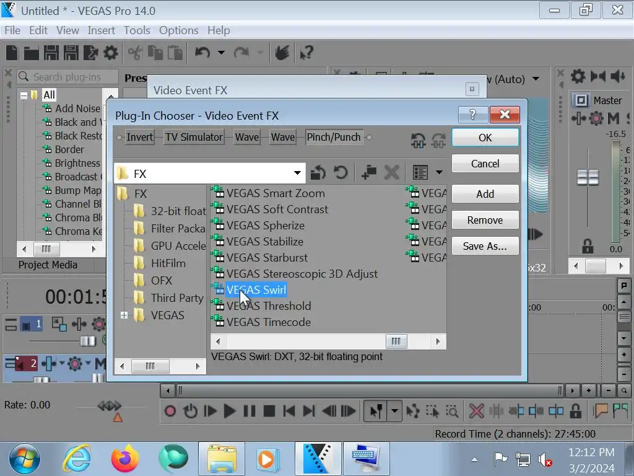Open the Help menu
This screenshot has height=476, width=634.
coord(219,30)
